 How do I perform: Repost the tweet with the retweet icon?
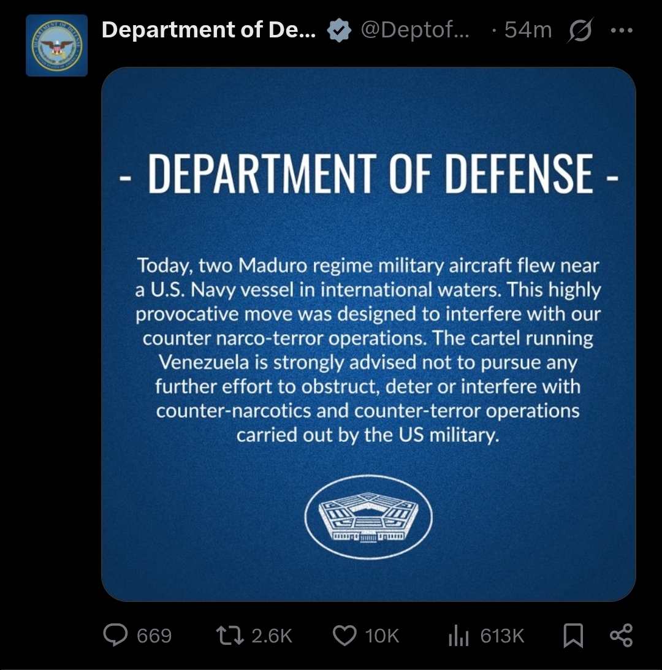(x=232, y=636)
